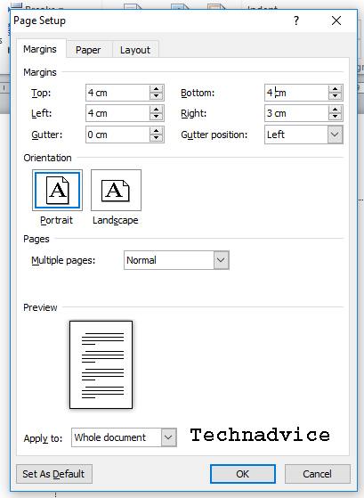The height and width of the screenshot is (498, 364).
Task: Switch to the Layout tab
Action: click(135, 50)
